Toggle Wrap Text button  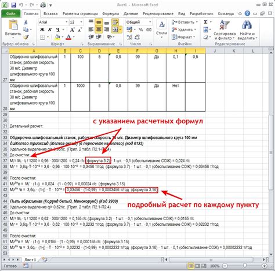115,22
